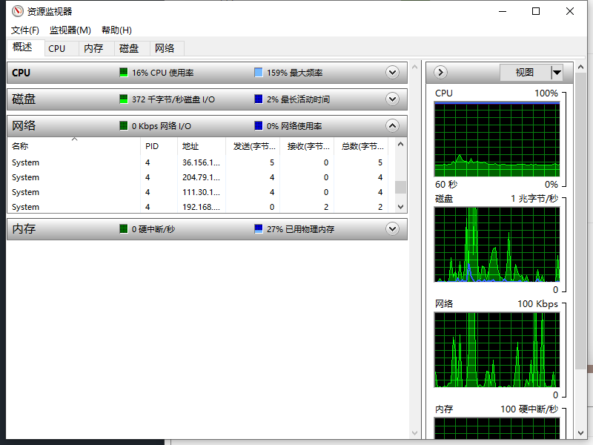Expand the 内存 section
Image resolution: width=593 pixels, height=445 pixels.
[393, 229]
